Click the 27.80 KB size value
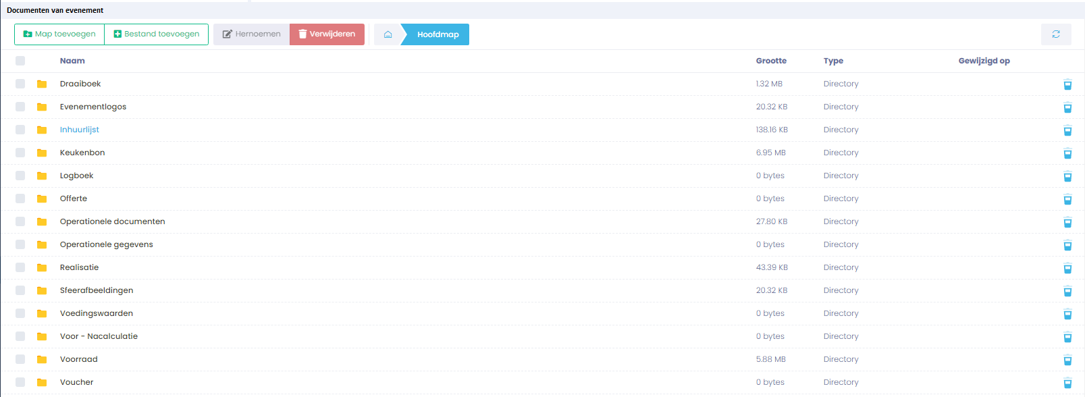1085x397 pixels. (772, 221)
